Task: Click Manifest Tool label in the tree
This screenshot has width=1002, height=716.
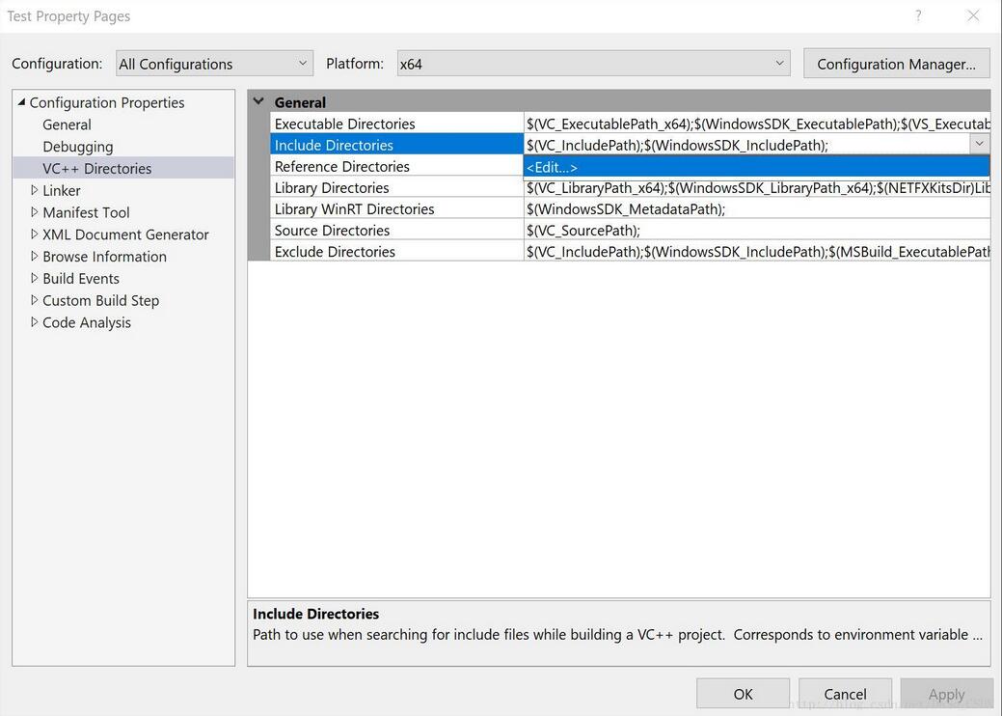Action: click(86, 212)
